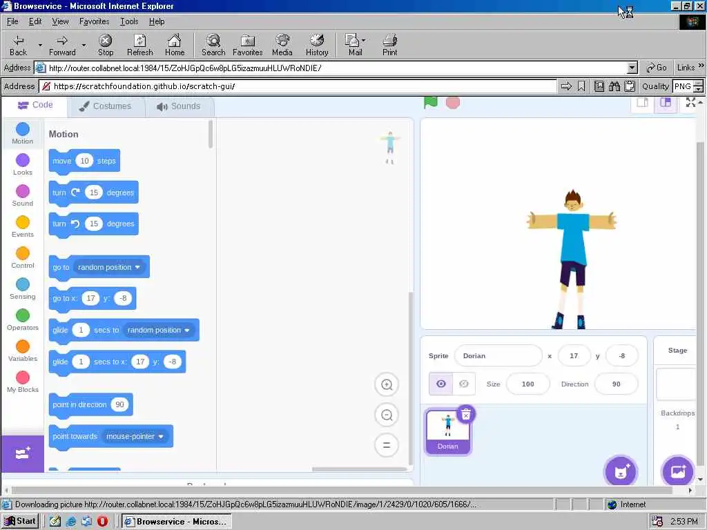Select the Sound category circle
The height and width of the screenshot is (530, 707).
23,192
